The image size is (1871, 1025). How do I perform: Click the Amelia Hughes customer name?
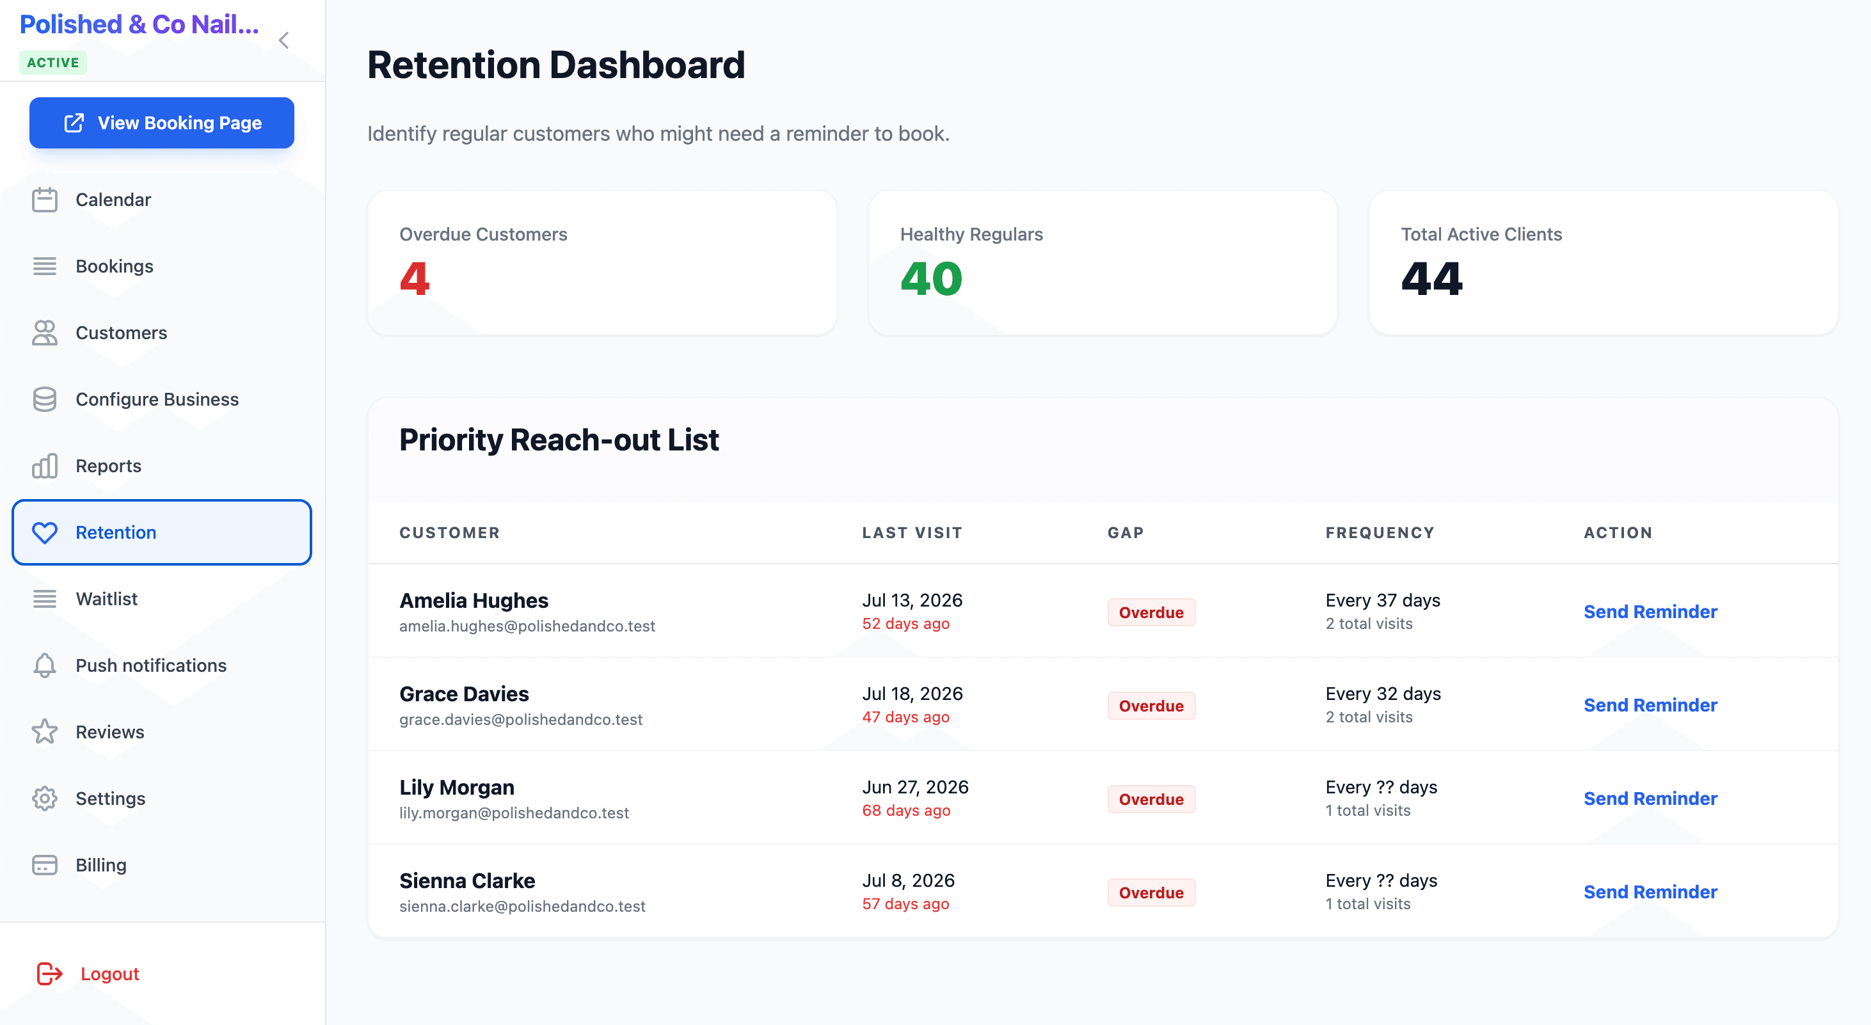click(474, 601)
